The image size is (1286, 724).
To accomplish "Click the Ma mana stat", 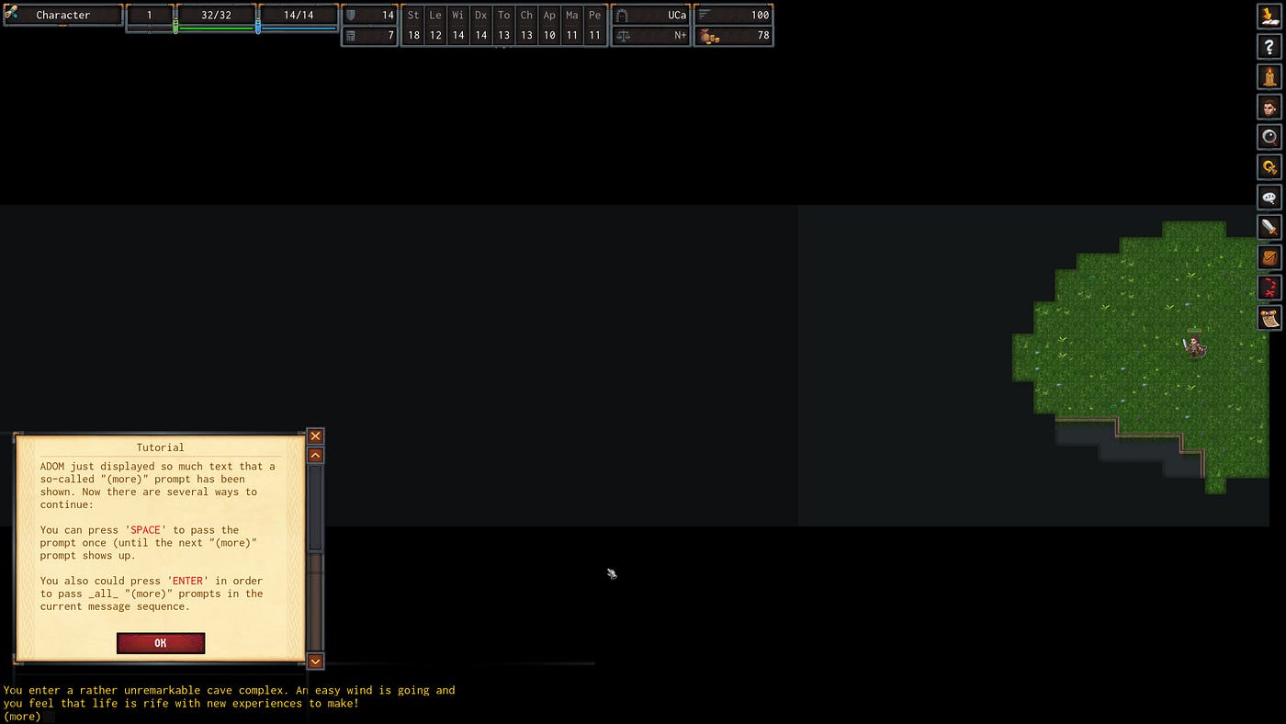I will (572, 26).
